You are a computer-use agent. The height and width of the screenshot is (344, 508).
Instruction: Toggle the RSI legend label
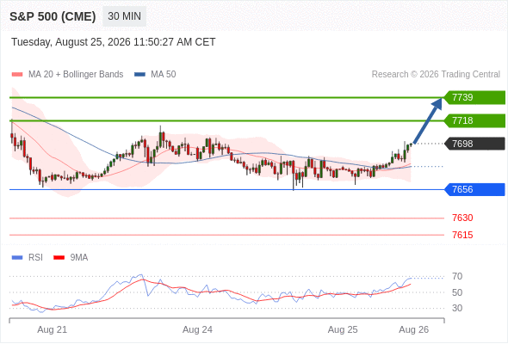(x=35, y=258)
